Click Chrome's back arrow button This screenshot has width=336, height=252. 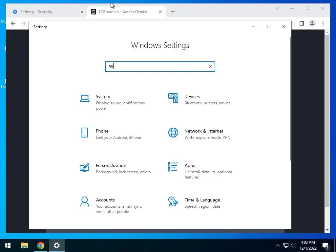pyautogui.click(x=13, y=23)
